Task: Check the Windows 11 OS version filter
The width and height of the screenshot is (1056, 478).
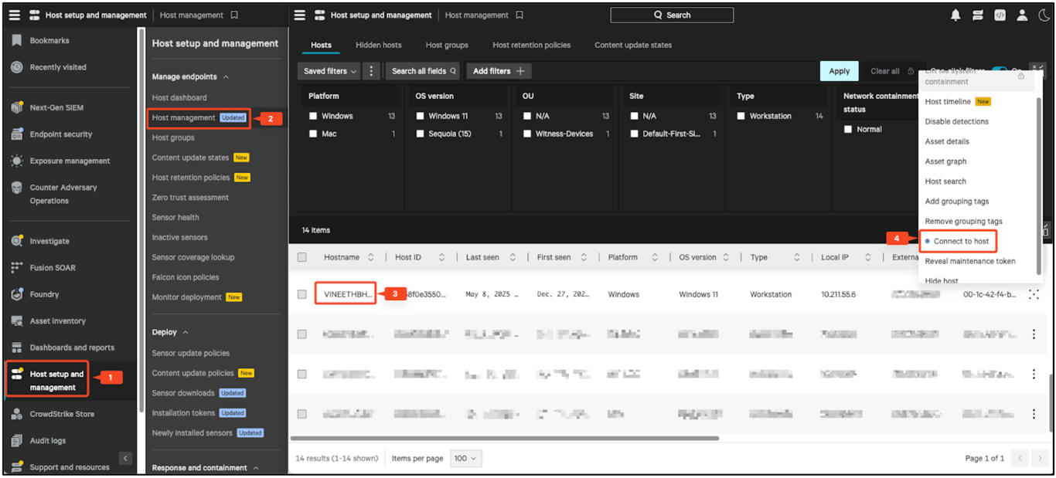Action: click(x=420, y=116)
